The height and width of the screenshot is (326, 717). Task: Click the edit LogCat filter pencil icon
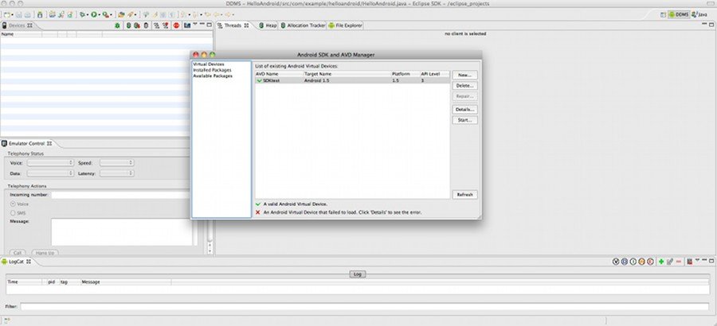pos(670,262)
